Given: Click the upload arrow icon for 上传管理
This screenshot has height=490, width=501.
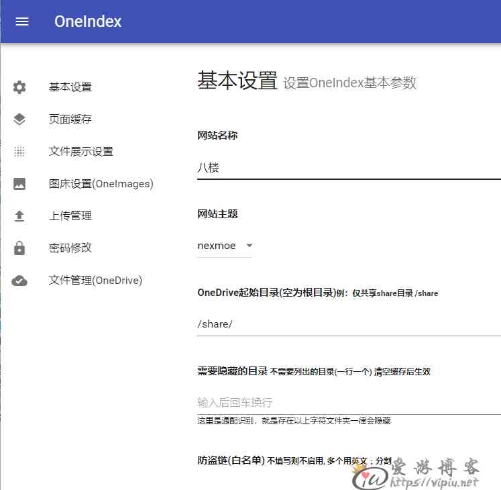Looking at the screenshot, I should tap(19, 216).
